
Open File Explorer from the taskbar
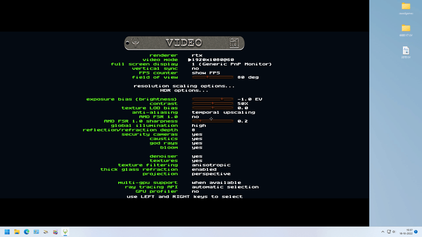(17, 232)
